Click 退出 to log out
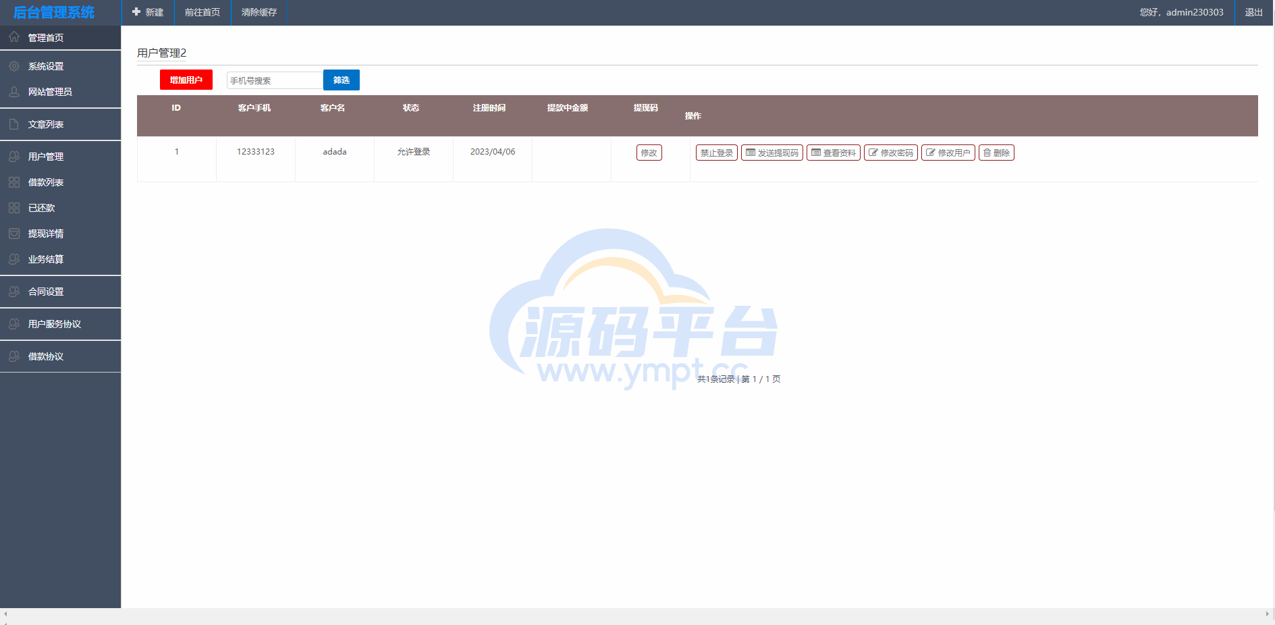The height and width of the screenshot is (625, 1275). coord(1254,12)
